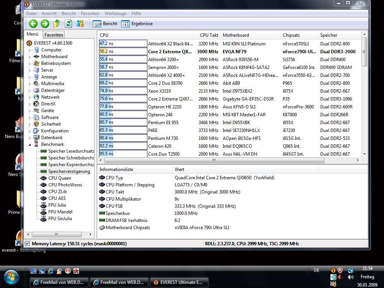Expand the Motherboard tree node

tap(30, 57)
